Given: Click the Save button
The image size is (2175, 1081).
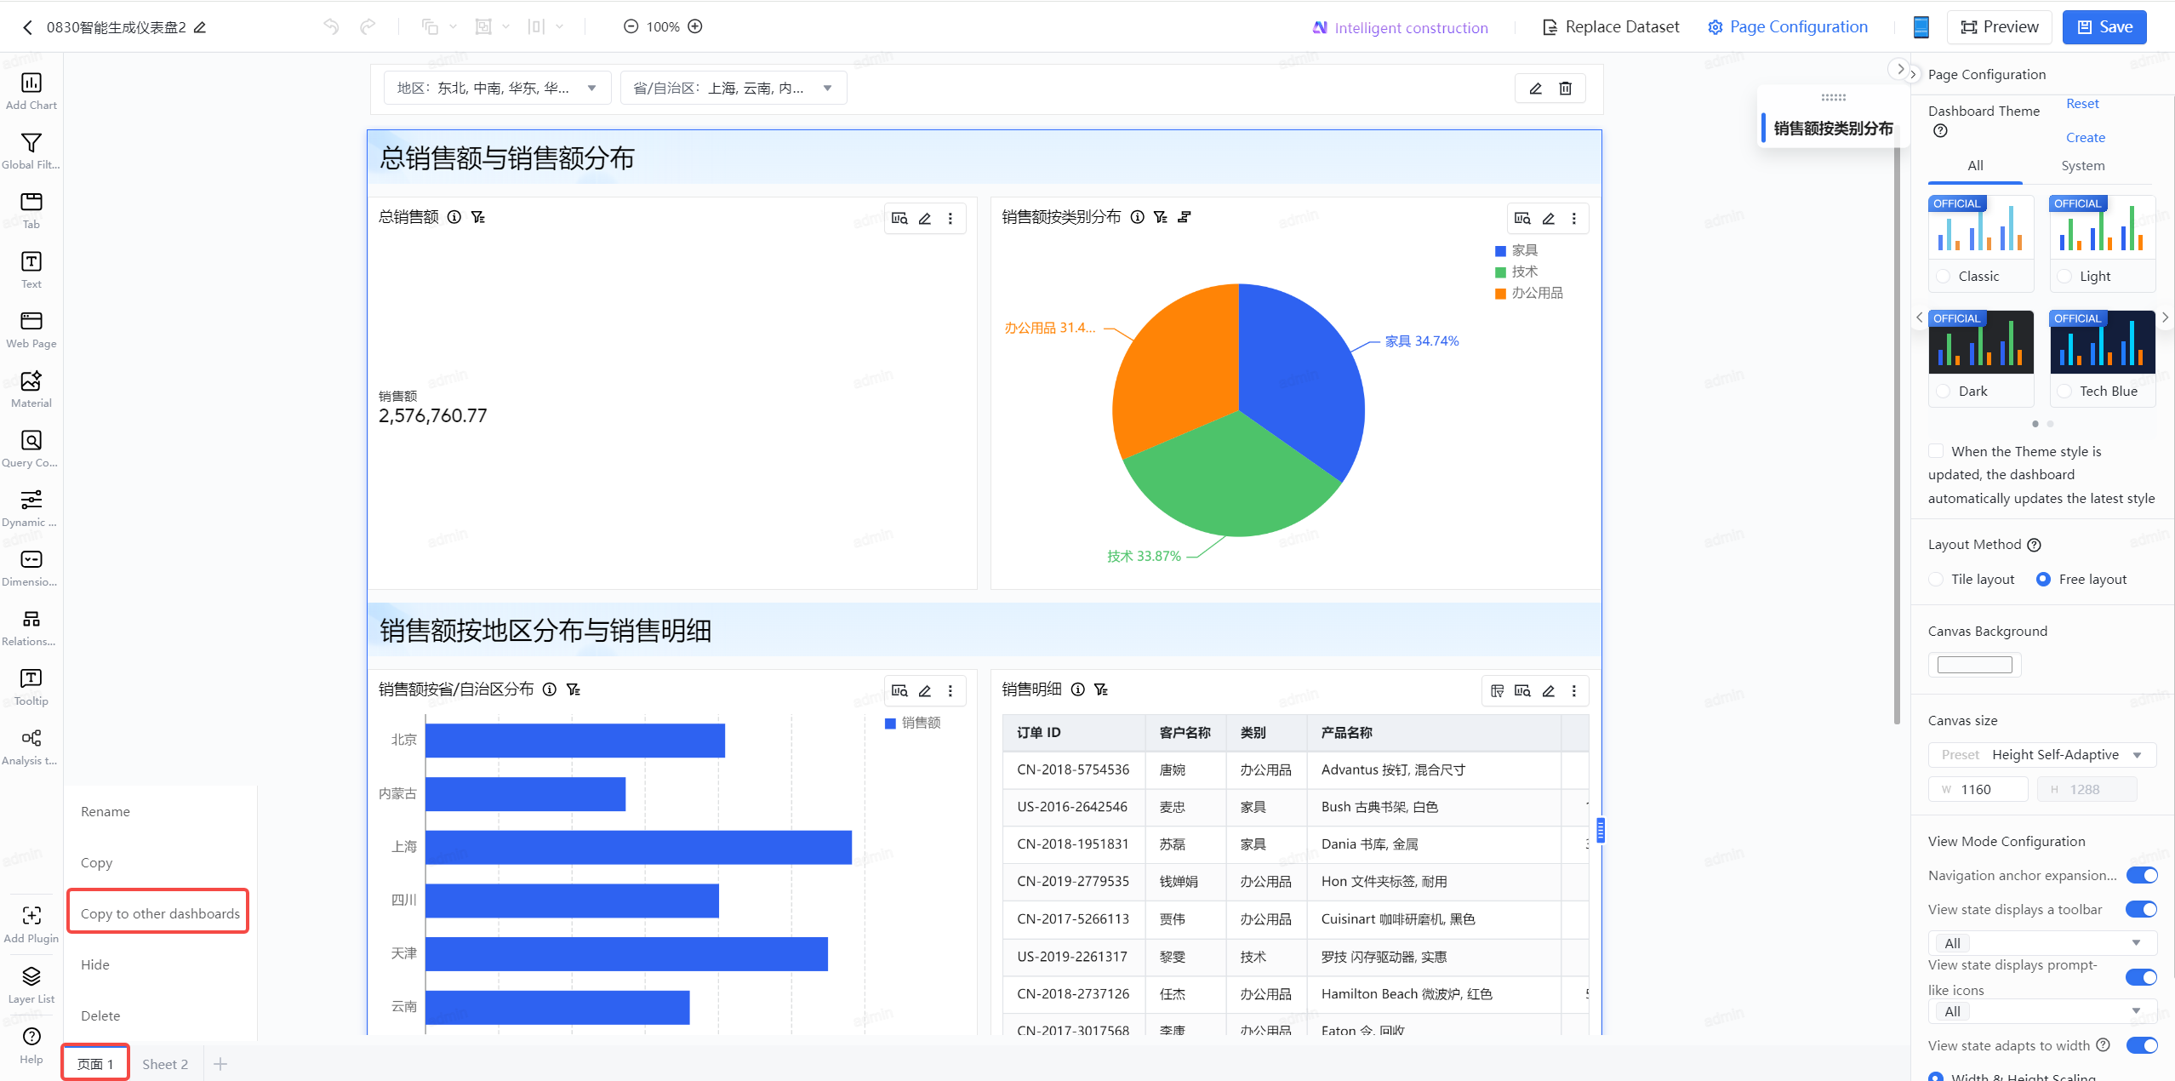Looking at the screenshot, I should 2104,27.
